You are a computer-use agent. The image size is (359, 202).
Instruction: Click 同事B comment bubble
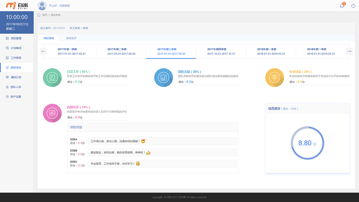[x=162, y=153]
